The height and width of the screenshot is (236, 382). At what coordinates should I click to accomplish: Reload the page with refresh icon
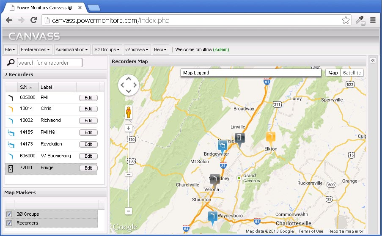[x=33, y=20]
